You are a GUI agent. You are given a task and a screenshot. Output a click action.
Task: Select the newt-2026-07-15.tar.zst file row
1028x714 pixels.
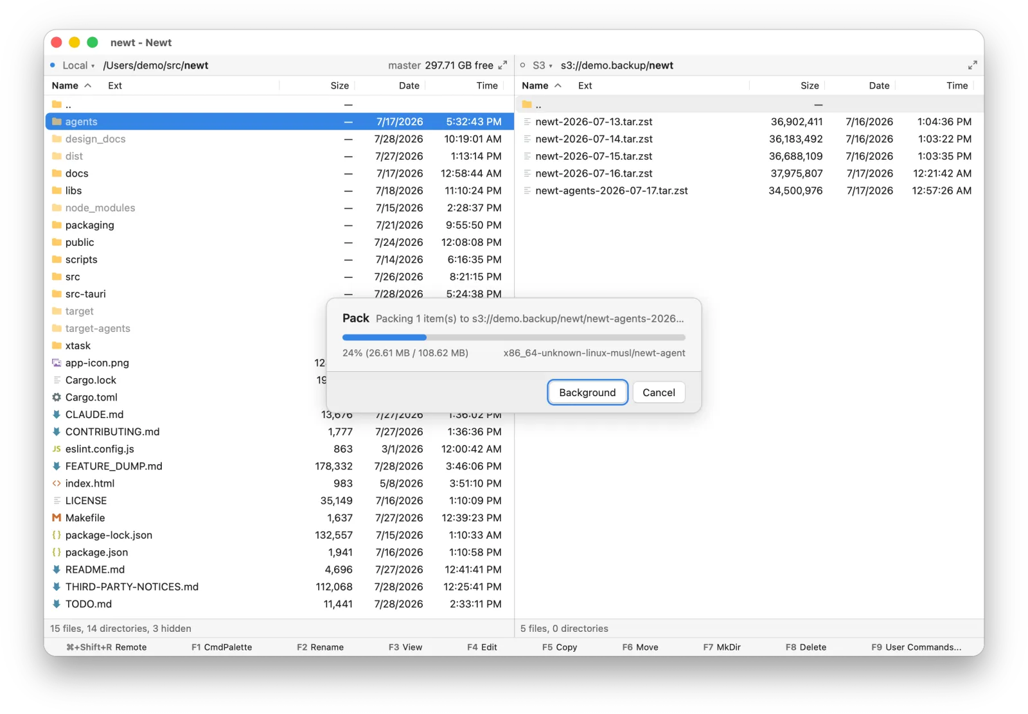coord(749,156)
